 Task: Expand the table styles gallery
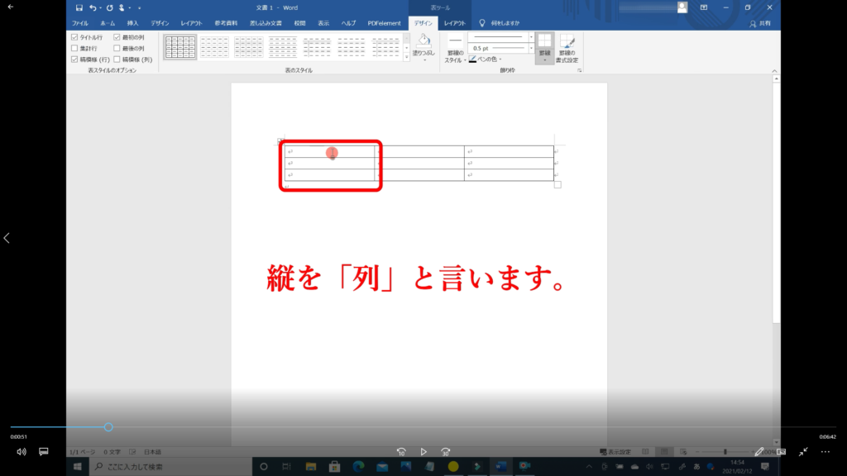405,58
